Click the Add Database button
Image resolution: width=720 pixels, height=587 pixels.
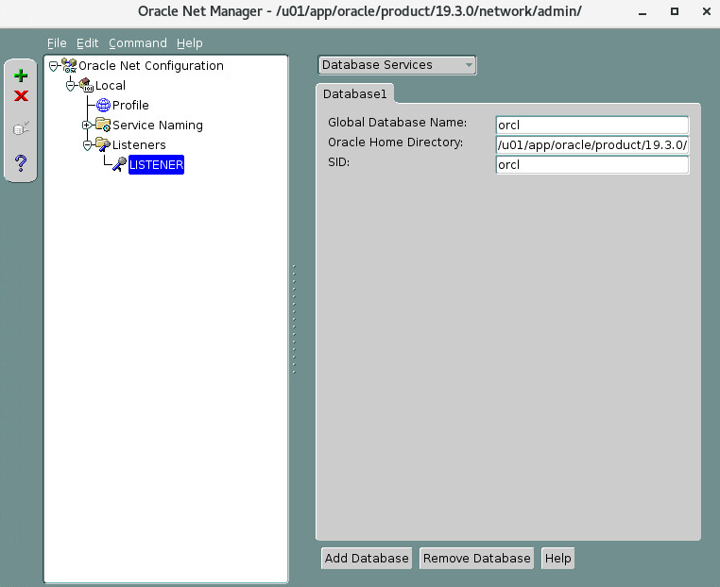(367, 558)
